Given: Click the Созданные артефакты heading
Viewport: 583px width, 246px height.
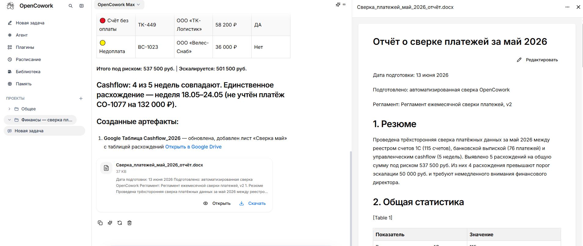Looking at the screenshot, I should click(x=137, y=122).
